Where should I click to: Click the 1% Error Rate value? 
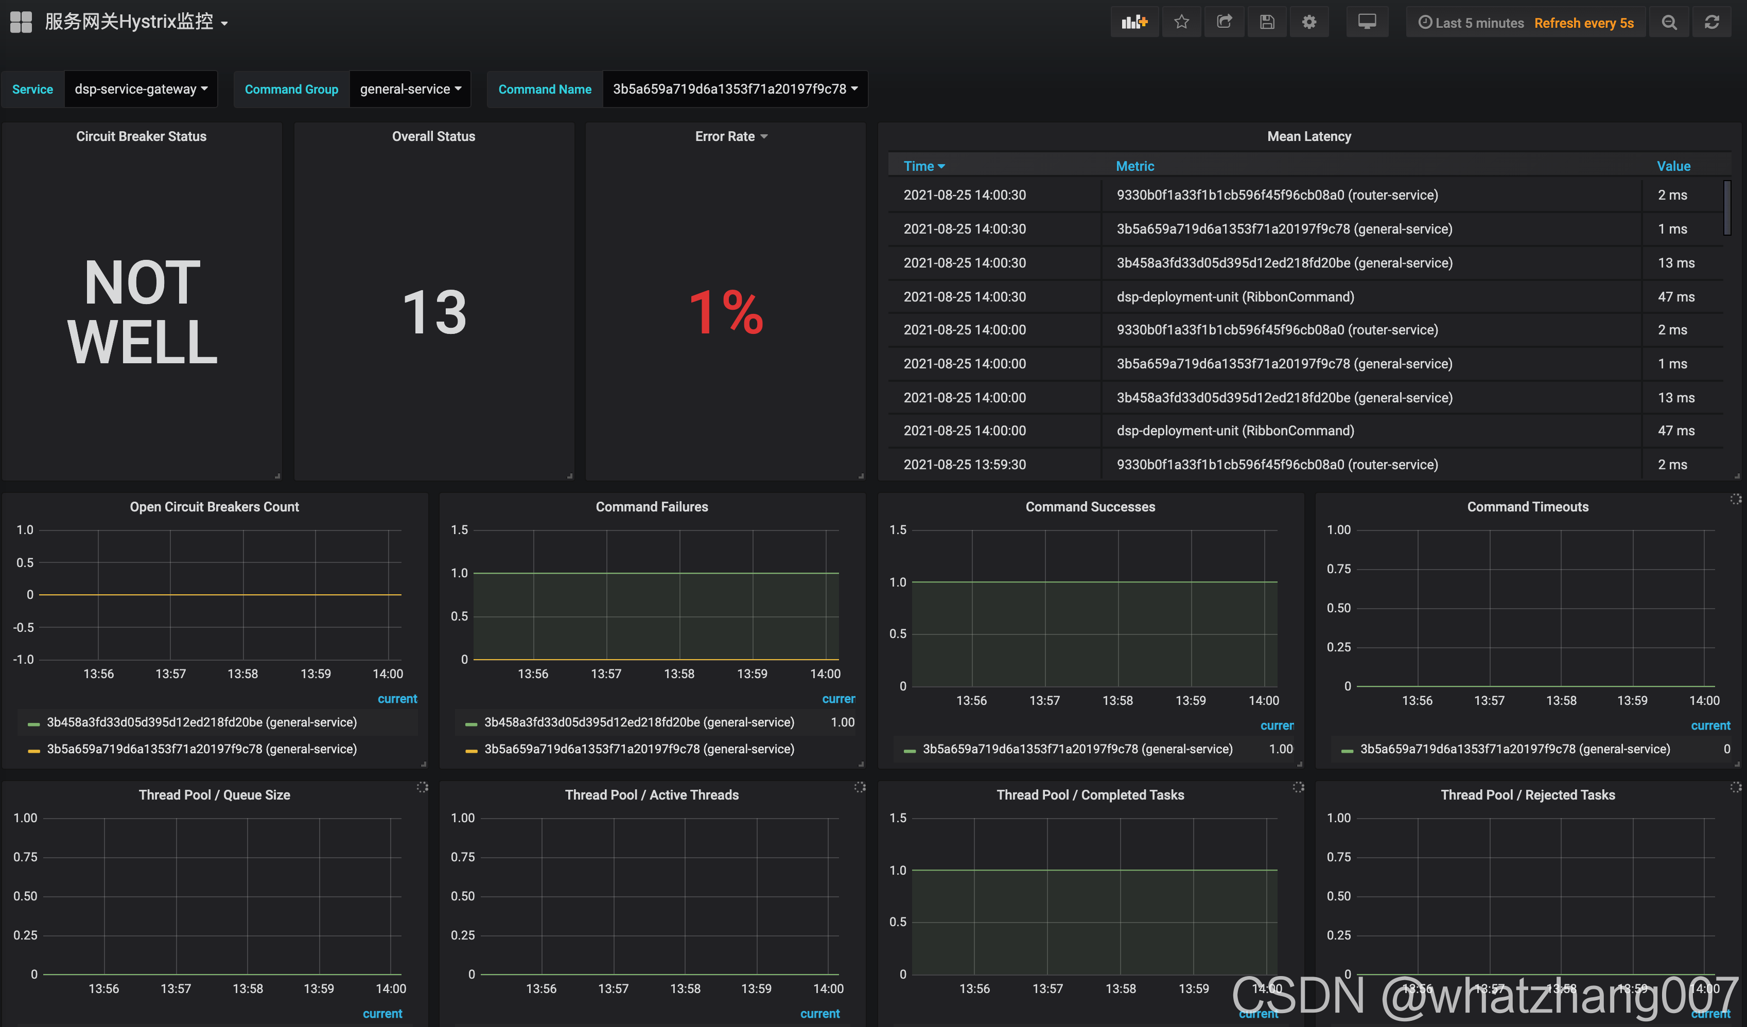pos(726,312)
